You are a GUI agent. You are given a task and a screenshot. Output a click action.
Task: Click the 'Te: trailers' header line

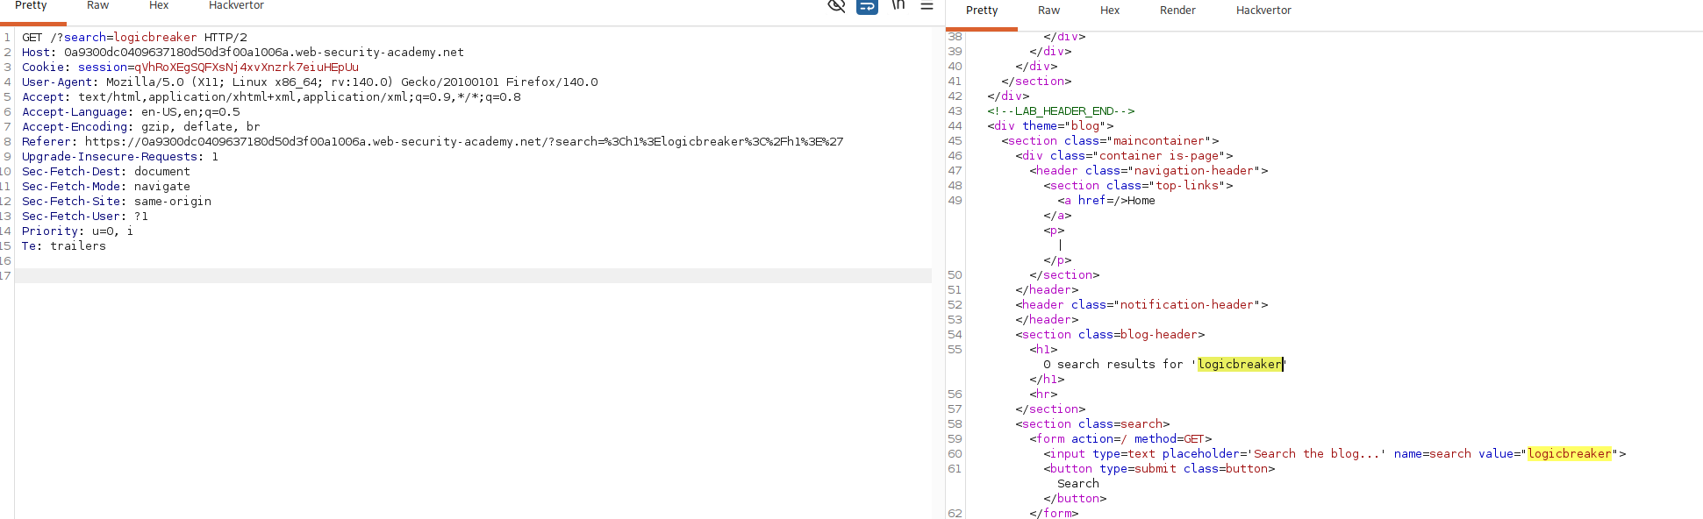click(64, 246)
